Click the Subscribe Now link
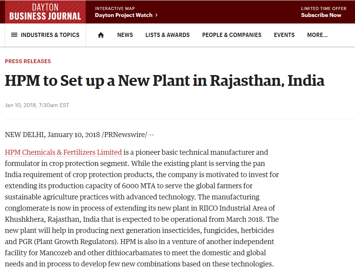 [321, 15]
